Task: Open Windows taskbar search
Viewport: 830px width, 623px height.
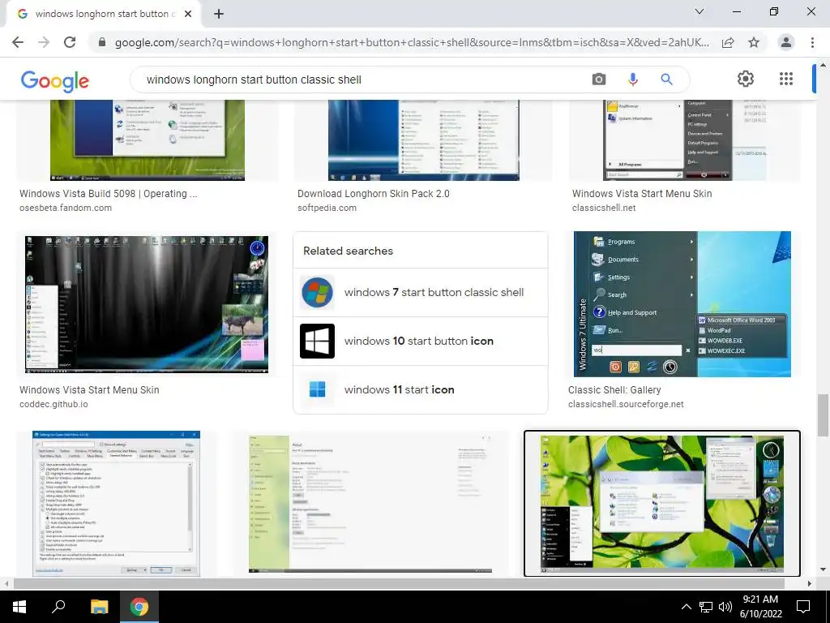Action: pyautogui.click(x=58, y=607)
